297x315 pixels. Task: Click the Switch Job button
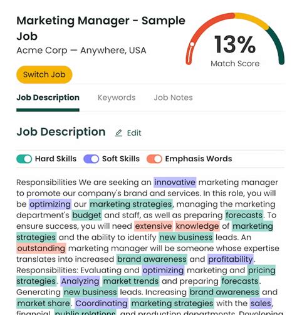[x=44, y=74]
